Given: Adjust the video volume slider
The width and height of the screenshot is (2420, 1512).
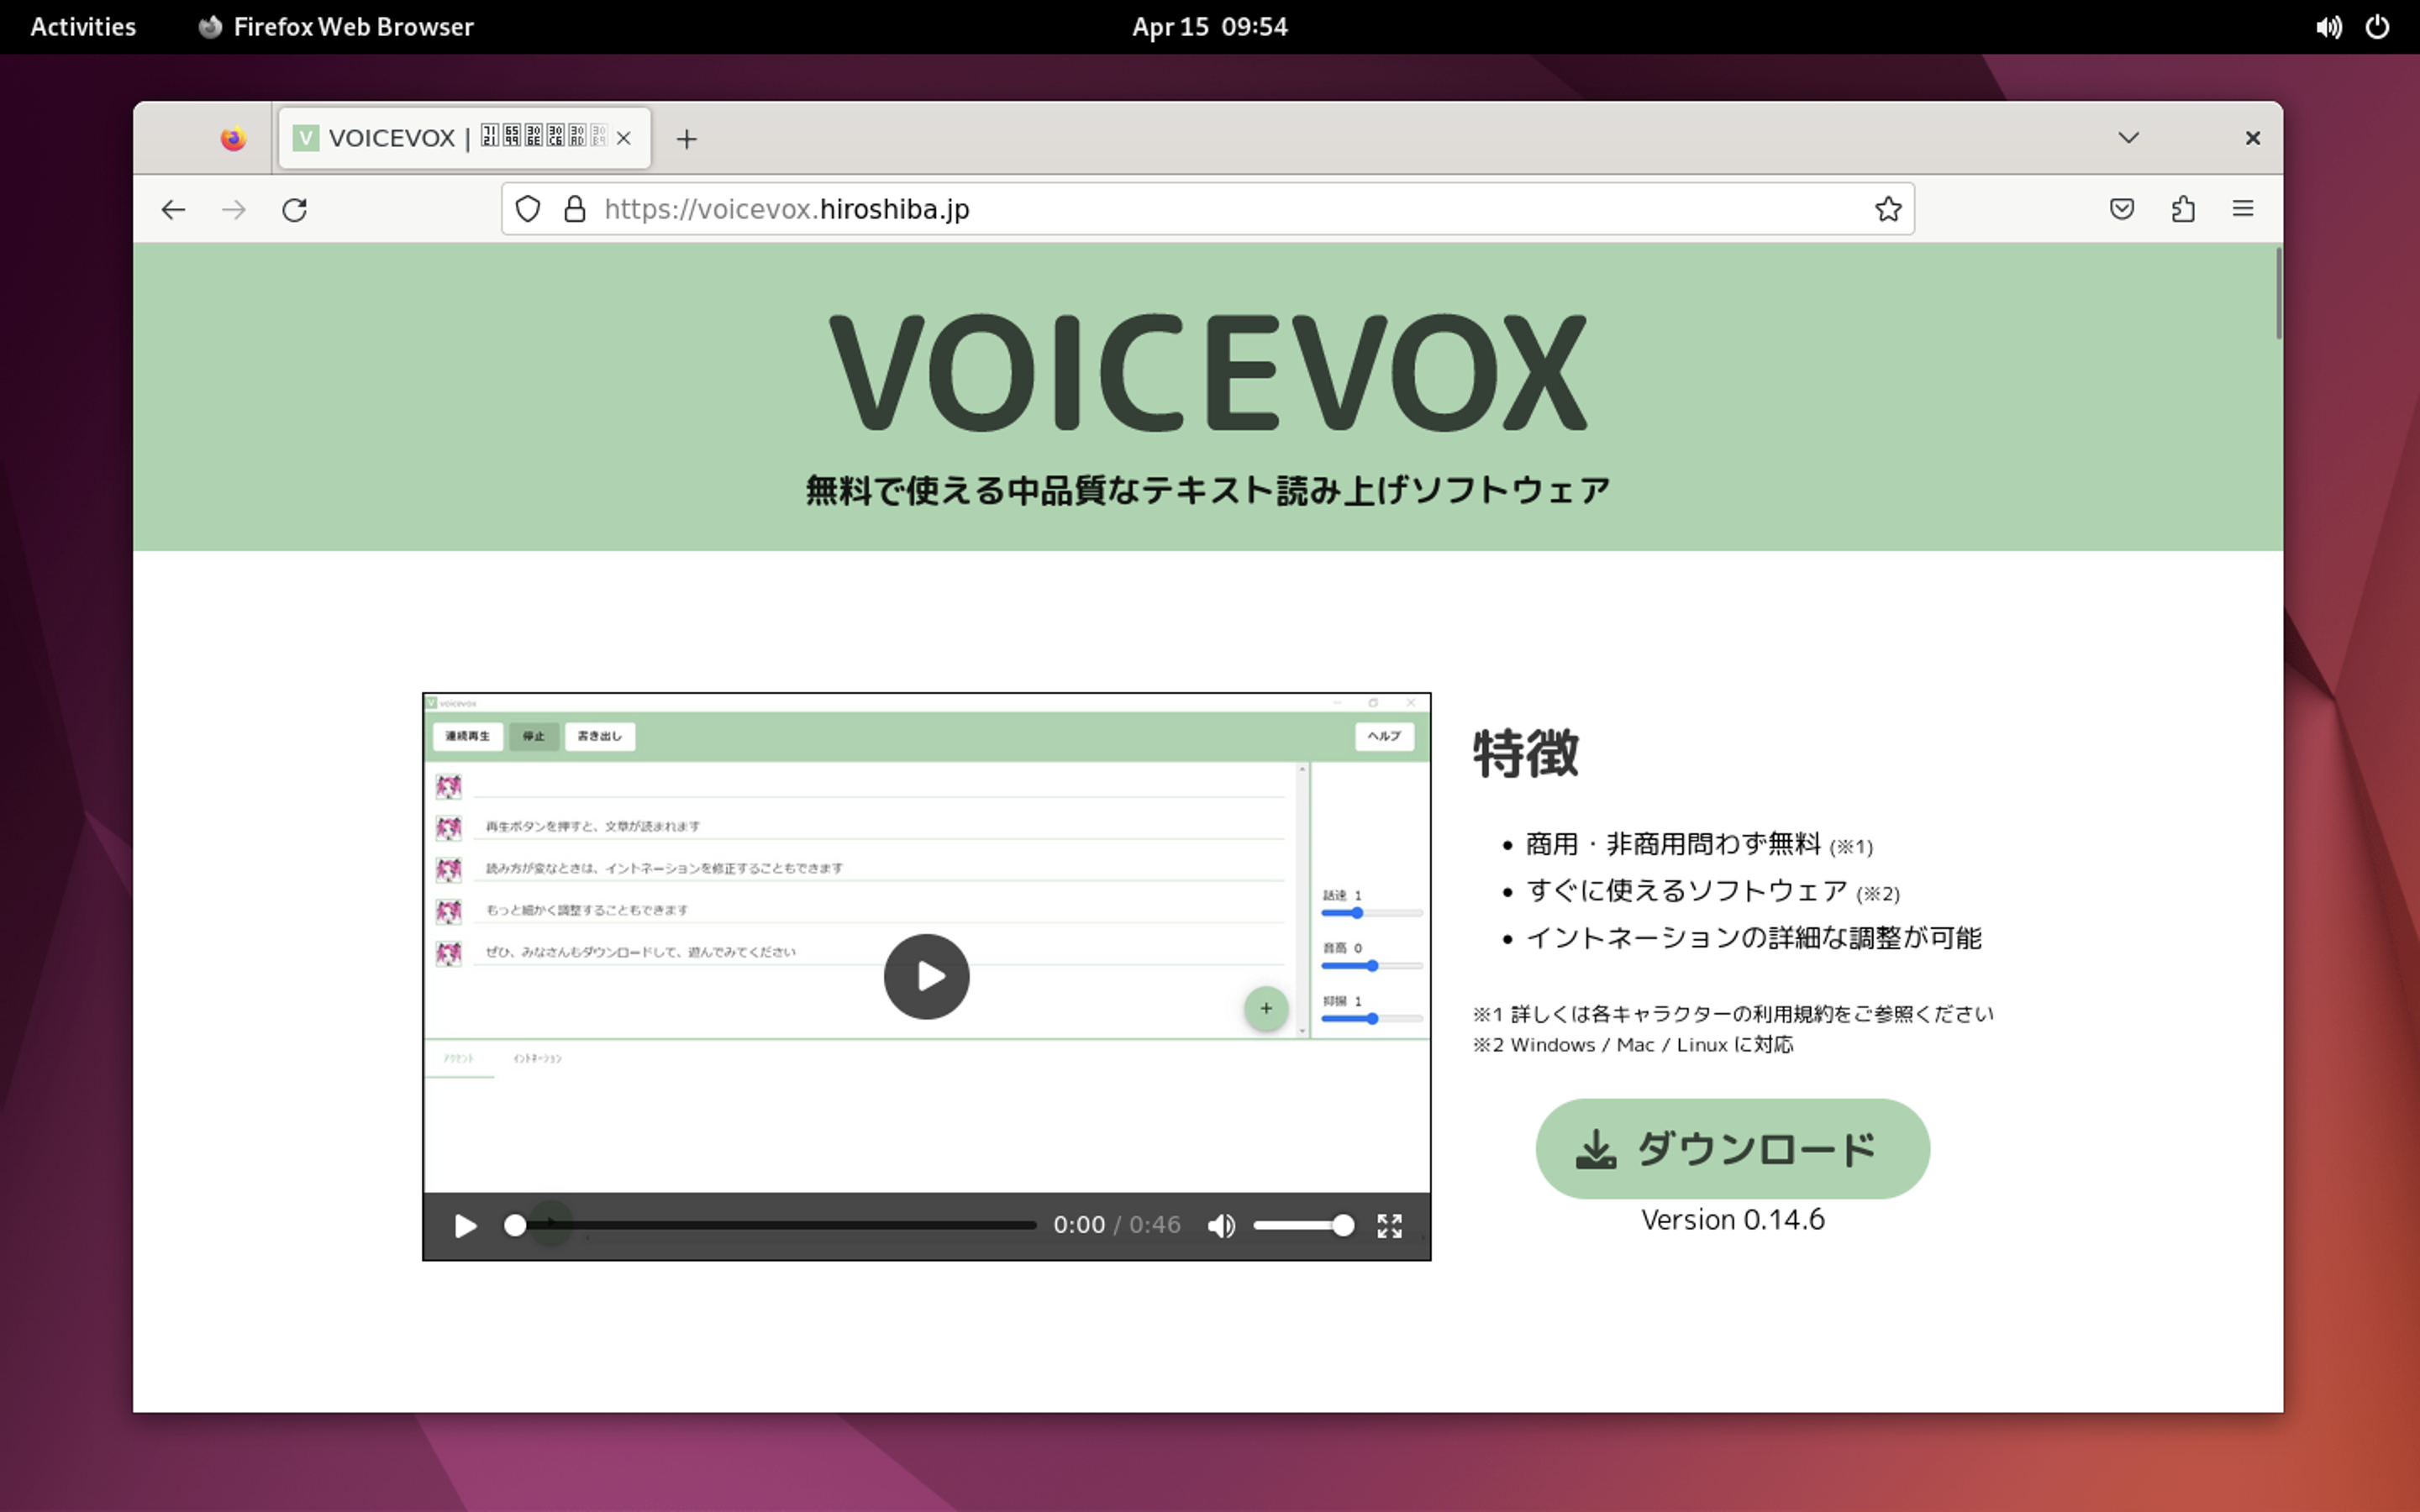Looking at the screenshot, I should tap(1303, 1225).
